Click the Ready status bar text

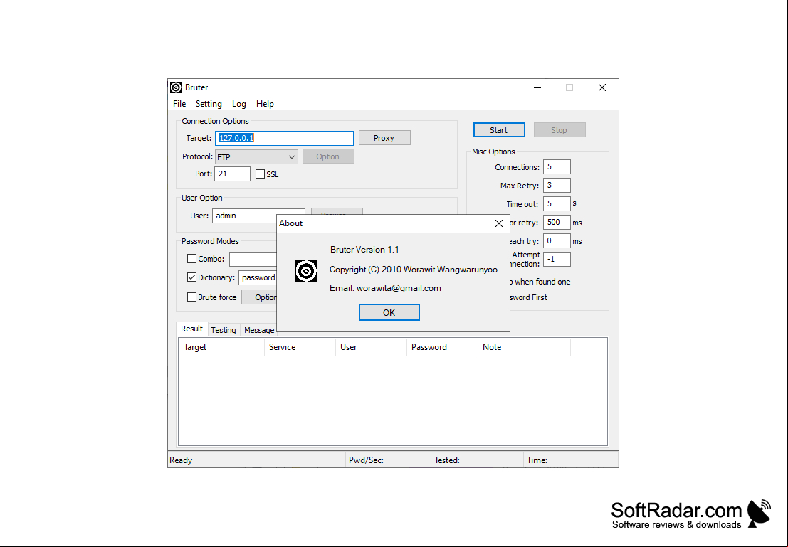click(181, 460)
